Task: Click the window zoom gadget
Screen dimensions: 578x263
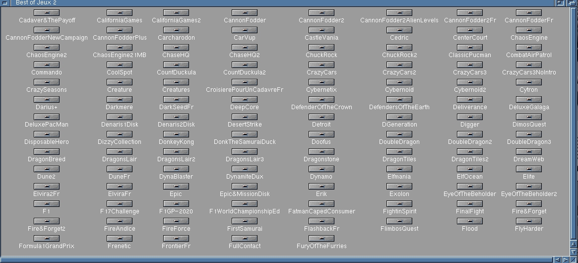Action: pos(560,2)
